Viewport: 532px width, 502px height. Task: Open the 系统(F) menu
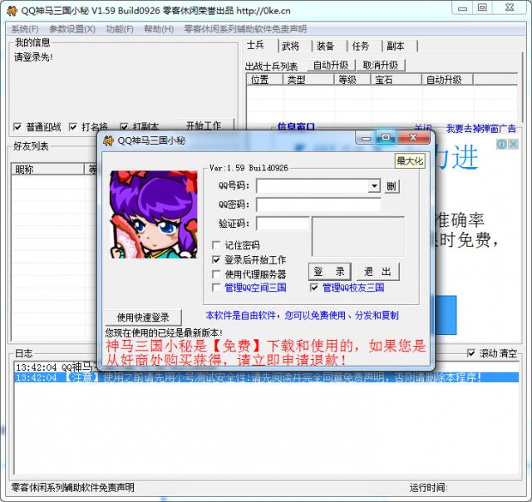click(25, 29)
